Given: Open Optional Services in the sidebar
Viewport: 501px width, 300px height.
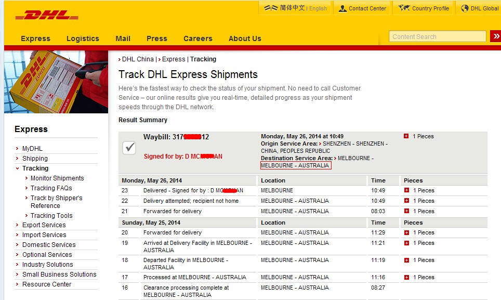Looking at the screenshot, I should pos(47,255).
